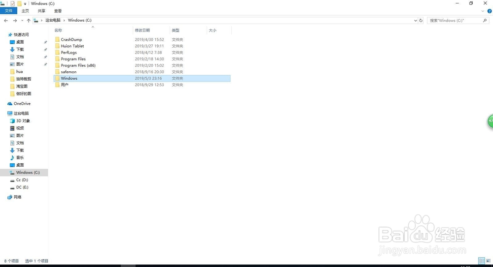
Task: Click the 快速访问 star item
Action: tap(18, 34)
